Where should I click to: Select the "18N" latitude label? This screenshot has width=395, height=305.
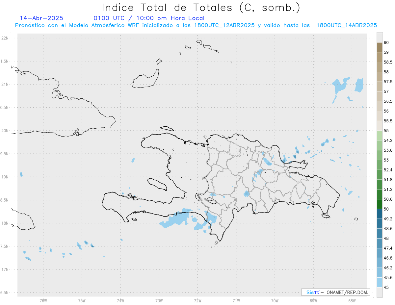point(6,223)
